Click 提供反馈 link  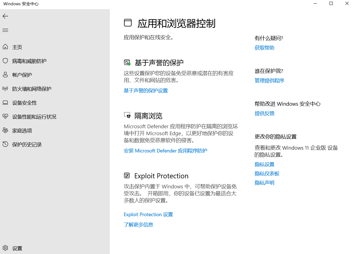tap(265, 113)
